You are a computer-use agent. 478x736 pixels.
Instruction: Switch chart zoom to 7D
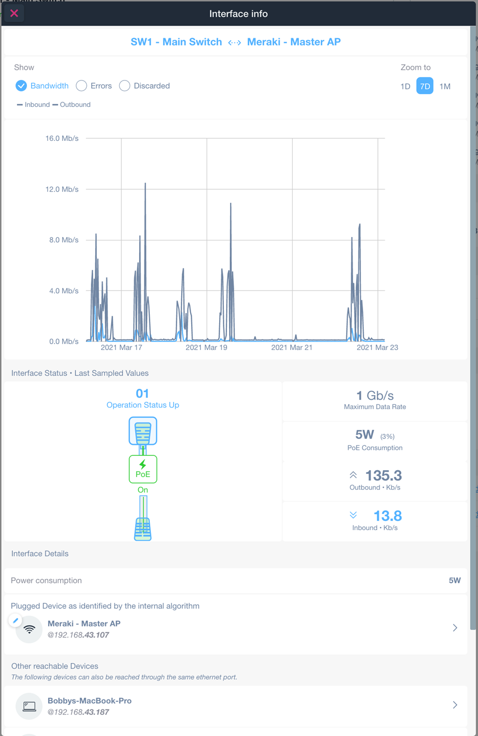(425, 86)
